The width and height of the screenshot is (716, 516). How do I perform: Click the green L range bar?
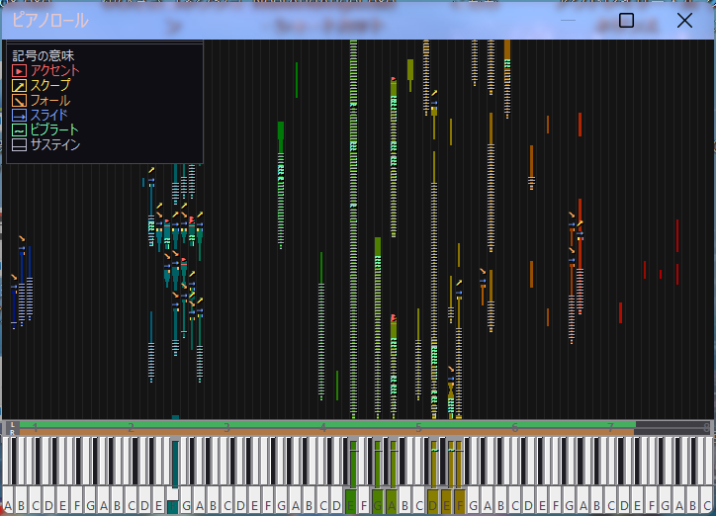(x=327, y=425)
